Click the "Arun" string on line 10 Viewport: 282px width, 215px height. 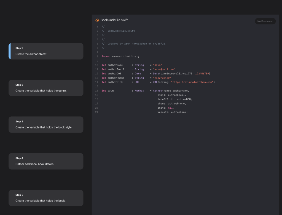point(157,65)
